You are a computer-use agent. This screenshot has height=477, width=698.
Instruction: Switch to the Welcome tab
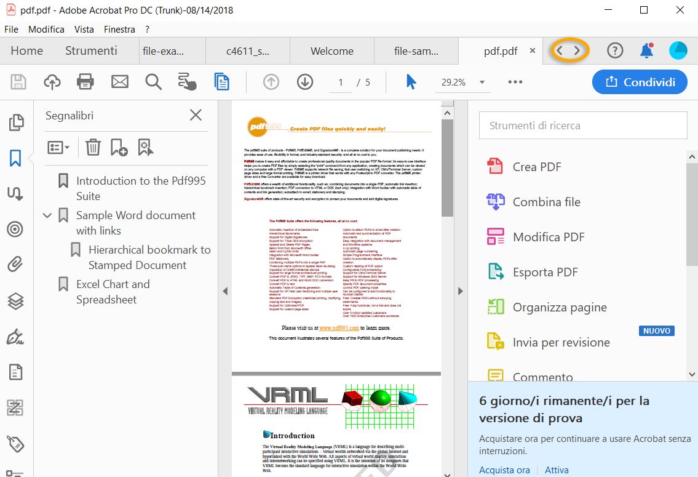(x=332, y=51)
